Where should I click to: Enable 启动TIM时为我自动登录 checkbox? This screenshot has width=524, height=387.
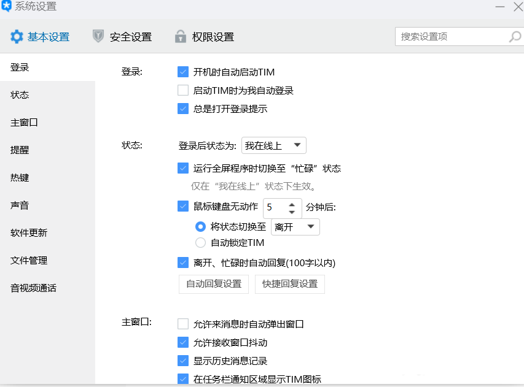click(x=183, y=91)
